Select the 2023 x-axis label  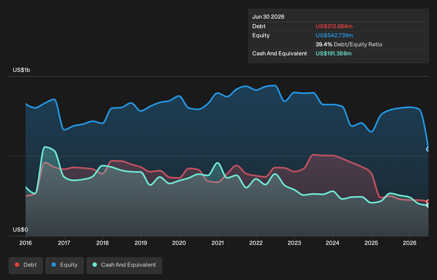click(x=294, y=243)
